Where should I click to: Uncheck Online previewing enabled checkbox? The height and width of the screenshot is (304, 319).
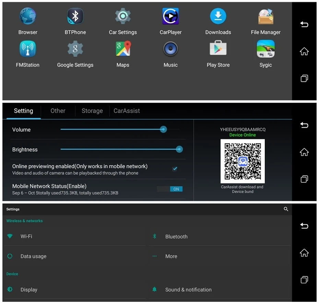[x=175, y=169]
